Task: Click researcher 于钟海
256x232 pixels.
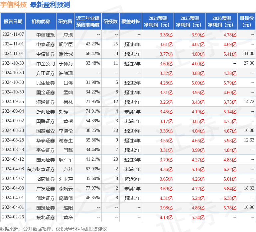Action: (66, 64)
